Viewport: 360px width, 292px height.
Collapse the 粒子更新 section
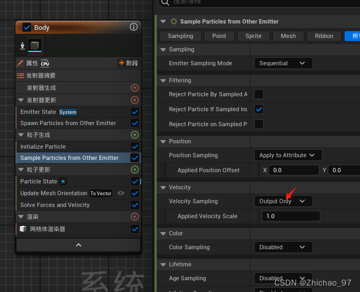(x=21, y=170)
